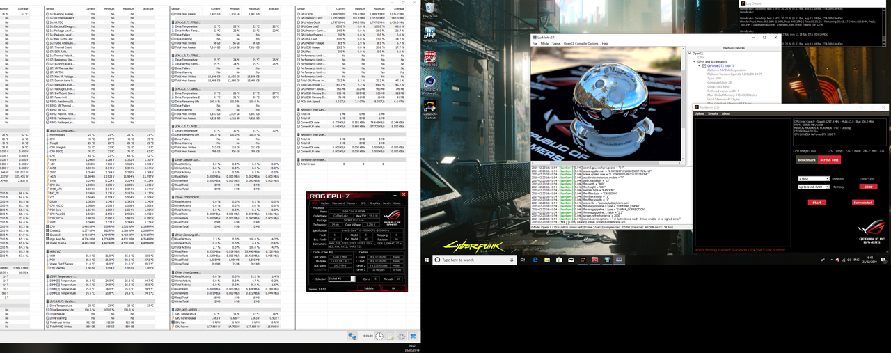Open the LuxMark Scene menu
Screen dimensions: 891x353
click(556, 43)
